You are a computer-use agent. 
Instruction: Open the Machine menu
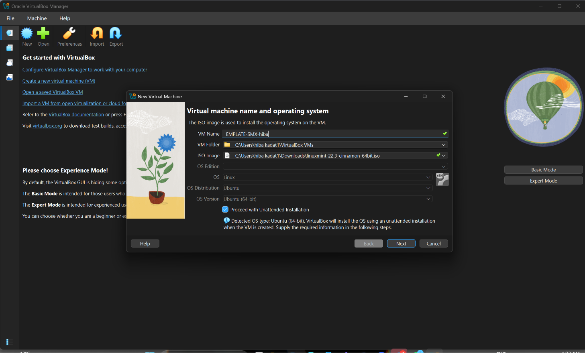tap(37, 18)
